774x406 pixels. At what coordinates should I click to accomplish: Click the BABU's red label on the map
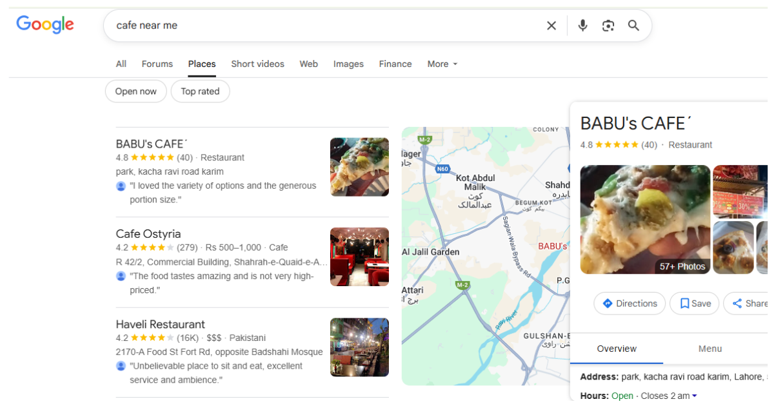(553, 246)
